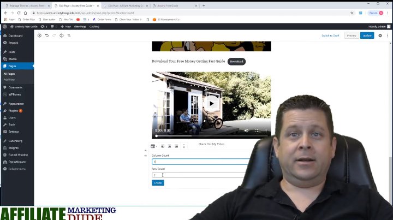
Task: Open the Settings sidebar menu
Action: 14,132
